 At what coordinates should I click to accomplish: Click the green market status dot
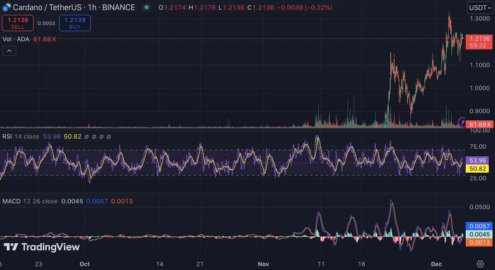click(146, 8)
